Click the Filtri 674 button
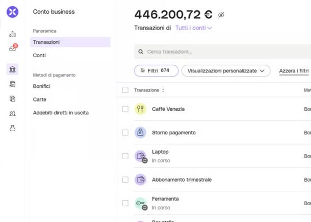 click(157, 71)
